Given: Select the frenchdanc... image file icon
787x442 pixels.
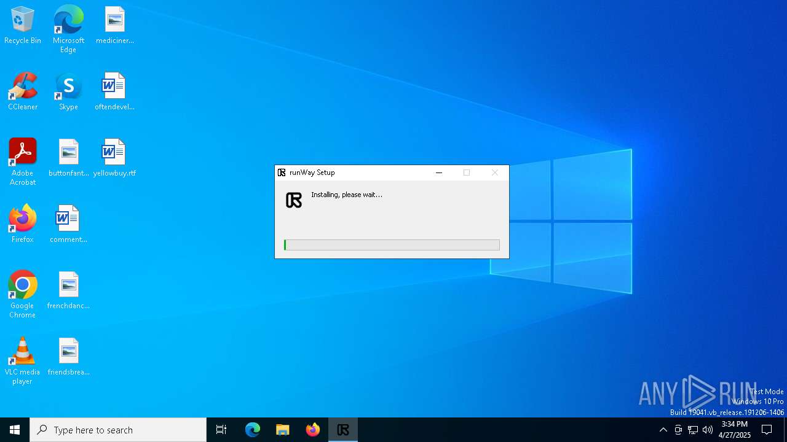Looking at the screenshot, I should point(68,290).
